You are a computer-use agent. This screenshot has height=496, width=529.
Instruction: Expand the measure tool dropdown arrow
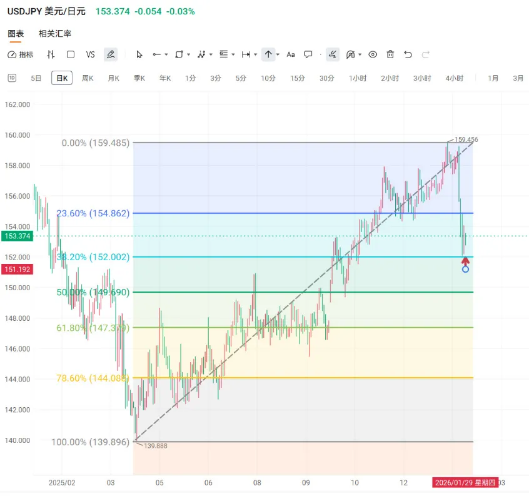(255, 54)
